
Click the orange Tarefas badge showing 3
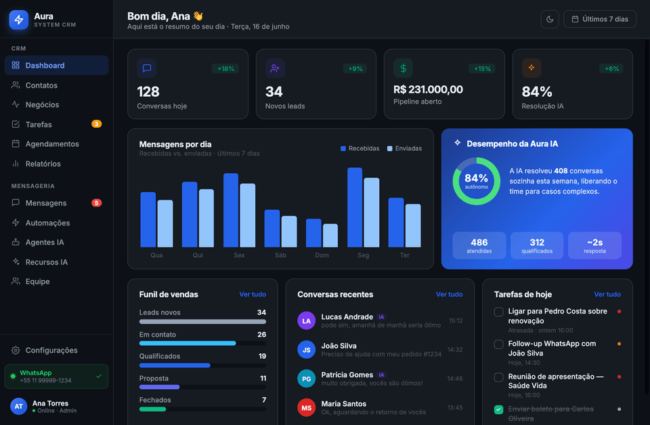click(x=96, y=124)
